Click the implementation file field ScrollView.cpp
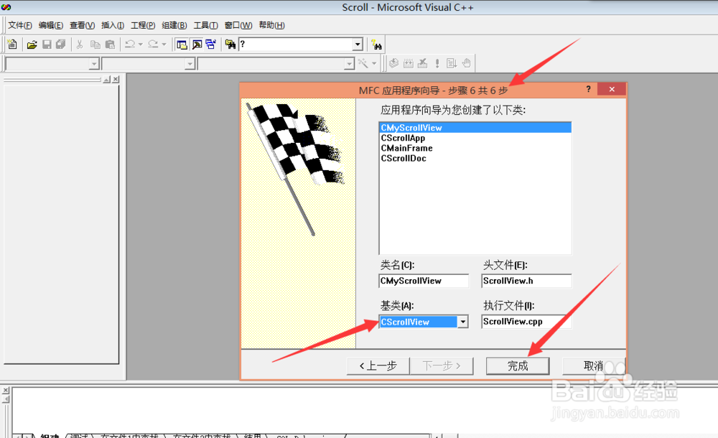Image resolution: width=718 pixels, height=438 pixels. coord(526,322)
